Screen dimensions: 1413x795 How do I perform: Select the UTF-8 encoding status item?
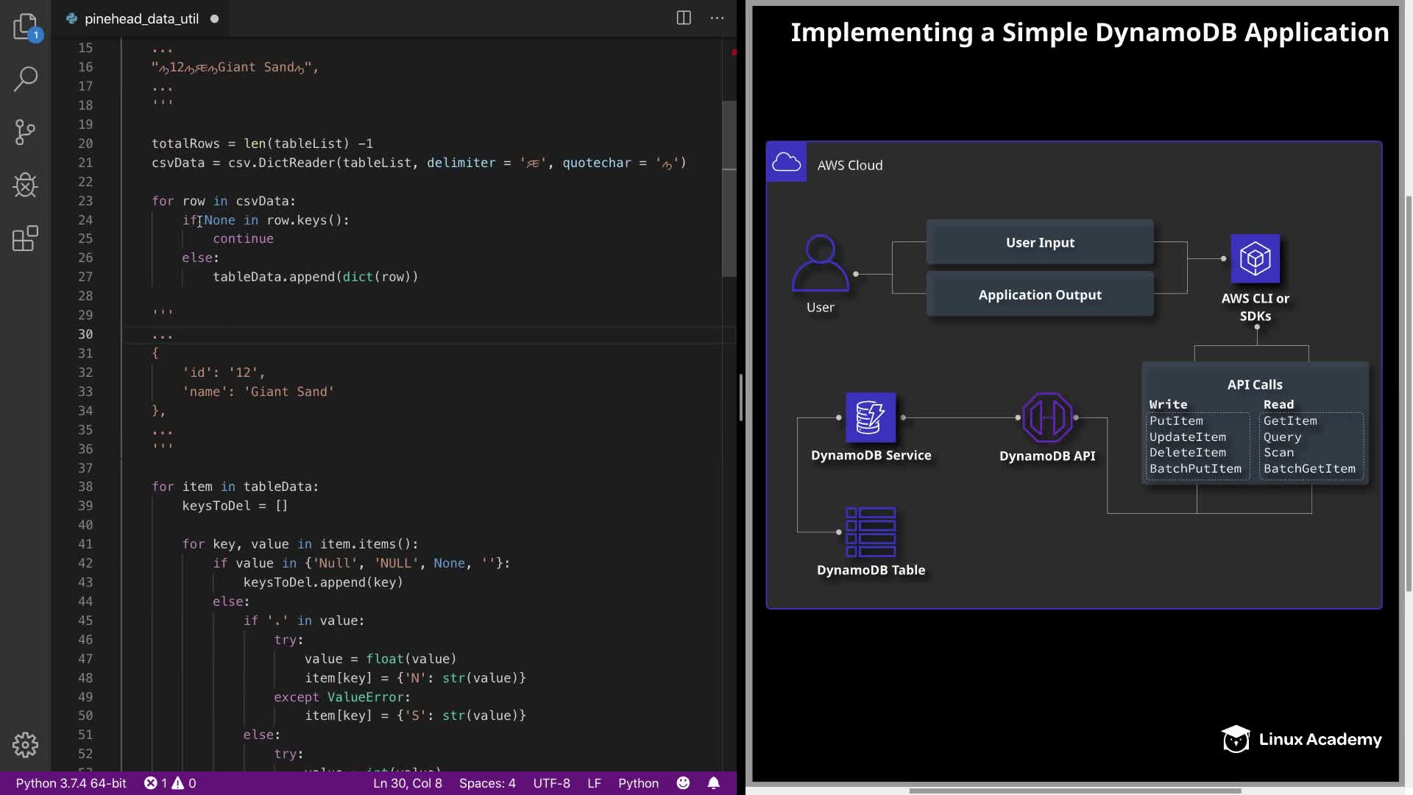[551, 783]
